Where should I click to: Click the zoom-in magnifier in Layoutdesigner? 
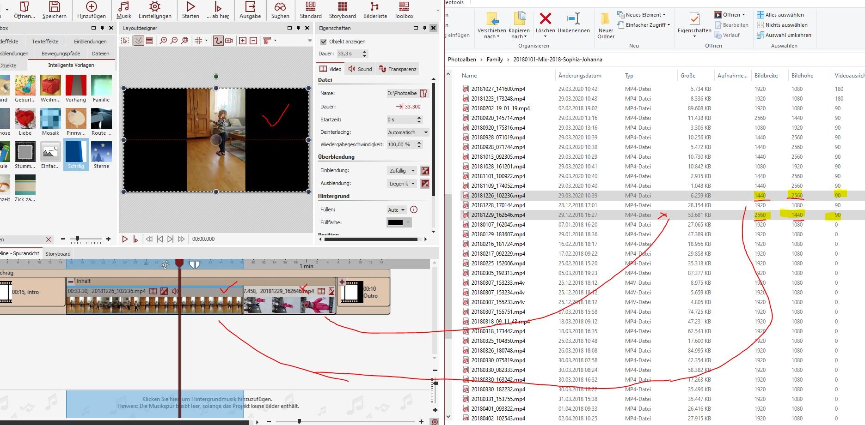pyautogui.click(x=163, y=41)
